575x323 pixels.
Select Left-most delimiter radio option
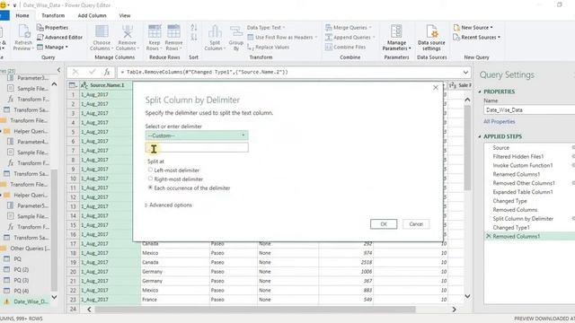150,170
